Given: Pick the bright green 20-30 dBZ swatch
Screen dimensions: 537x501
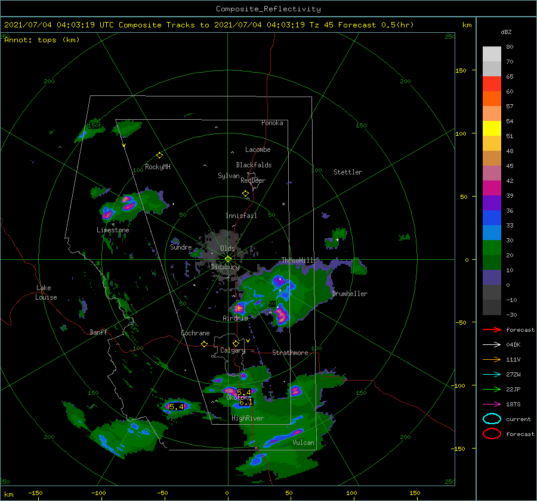Looking at the screenshot, I should [x=492, y=248].
